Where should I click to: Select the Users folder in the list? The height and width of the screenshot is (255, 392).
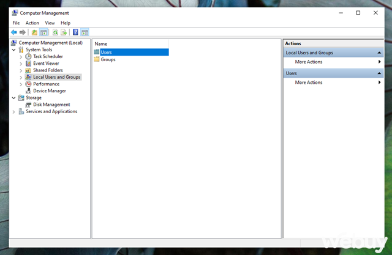(106, 53)
